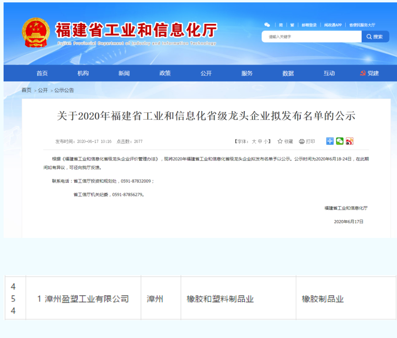Open the 党建 menu with party emblem
Screen dimensions: 397x338
point(369,73)
